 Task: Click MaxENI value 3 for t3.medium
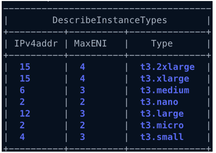(82, 90)
